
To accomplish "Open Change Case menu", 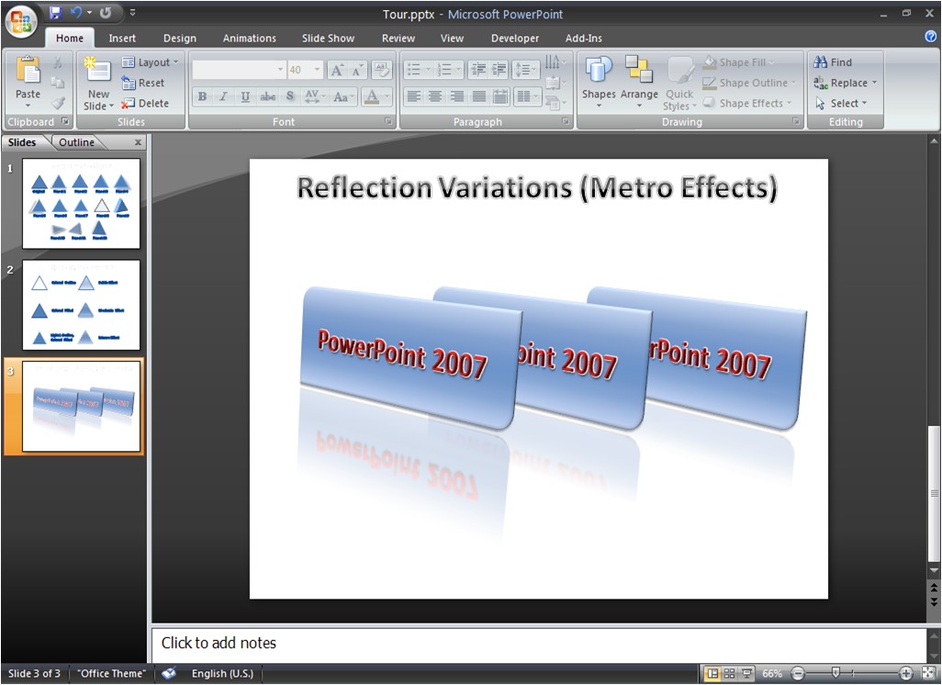I will tap(343, 96).
